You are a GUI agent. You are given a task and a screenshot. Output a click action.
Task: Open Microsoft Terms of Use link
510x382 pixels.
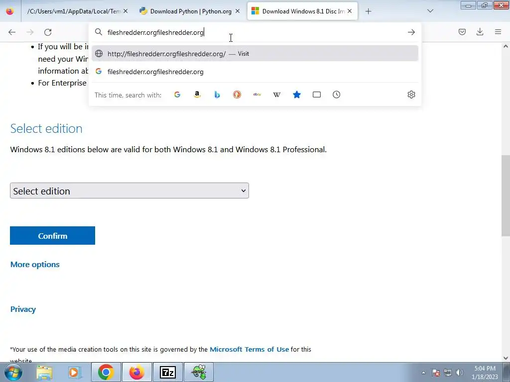(x=249, y=350)
